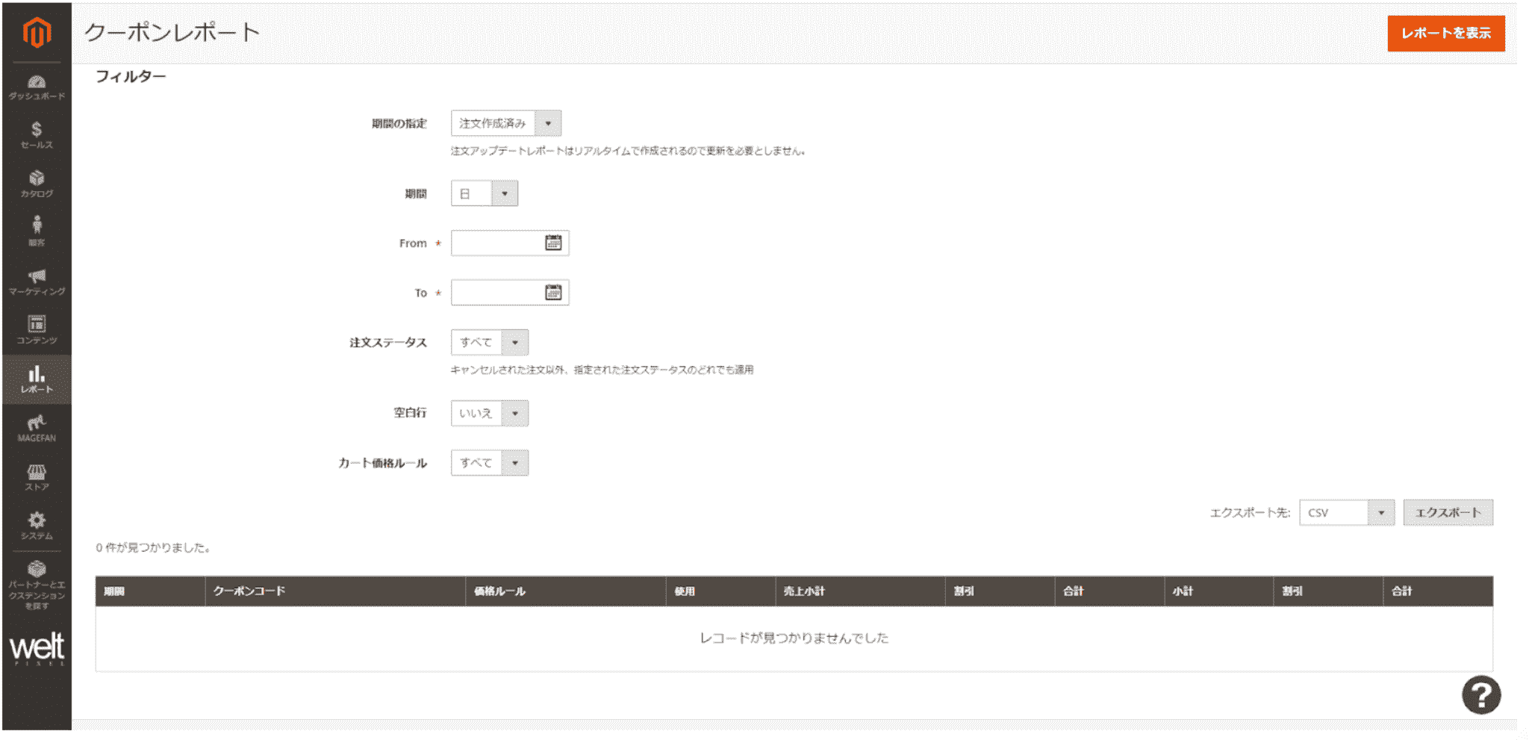
Task: Select the セールス menu icon
Action: (x=37, y=133)
